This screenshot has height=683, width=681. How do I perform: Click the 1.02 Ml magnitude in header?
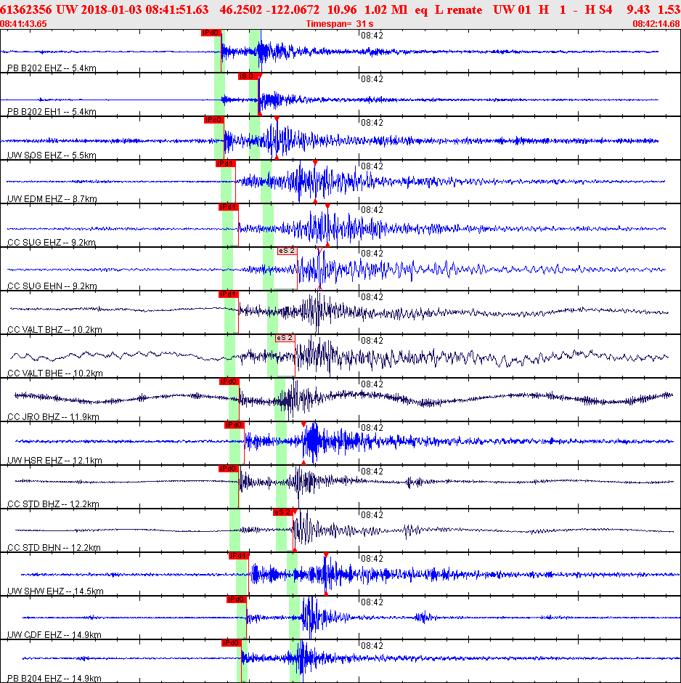(386, 9)
